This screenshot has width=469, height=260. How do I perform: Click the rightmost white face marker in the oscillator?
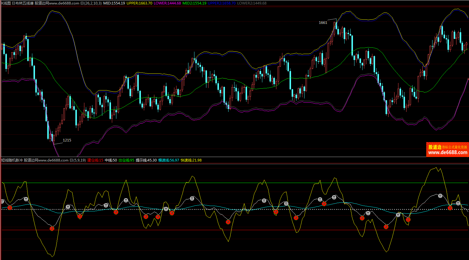tap(458, 203)
